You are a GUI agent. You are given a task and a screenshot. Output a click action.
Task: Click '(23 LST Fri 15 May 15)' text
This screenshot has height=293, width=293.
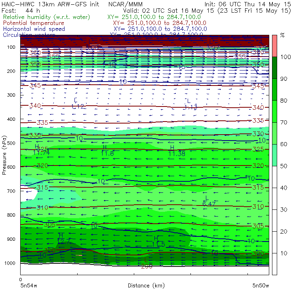click(254, 10)
